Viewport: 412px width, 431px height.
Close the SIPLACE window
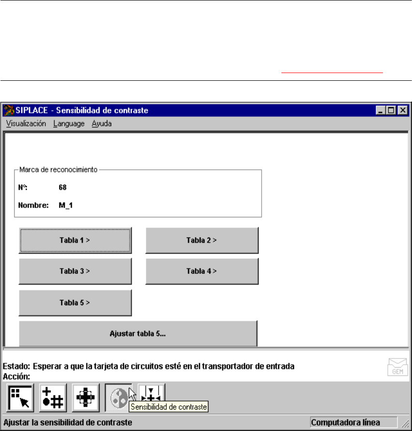coord(403,110)
